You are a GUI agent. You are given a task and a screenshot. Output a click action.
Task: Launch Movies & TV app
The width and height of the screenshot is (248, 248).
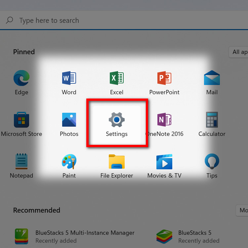pyautogui.click(x=164, y=166)
